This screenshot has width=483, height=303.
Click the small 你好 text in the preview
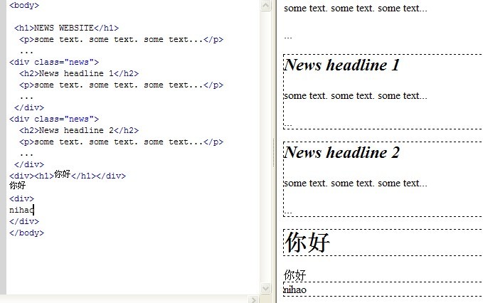(294, 275)
